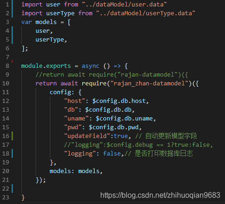Click the 'config:' key on line 11
225x204 pixels.
pos(62,92)
